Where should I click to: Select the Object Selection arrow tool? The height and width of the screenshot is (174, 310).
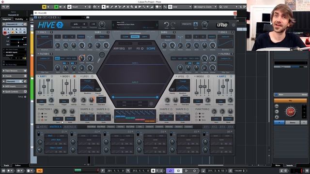pos(103,7)
